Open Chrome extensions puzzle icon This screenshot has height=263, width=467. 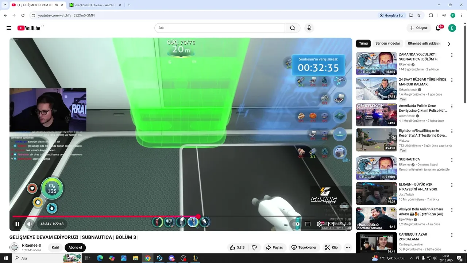point(431,15)
